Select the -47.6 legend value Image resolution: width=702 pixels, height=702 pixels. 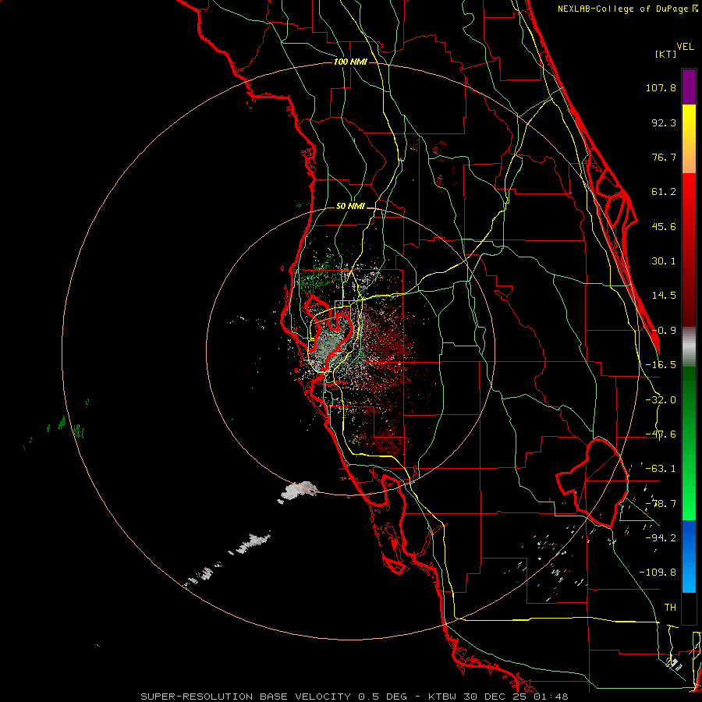[661, 434]
